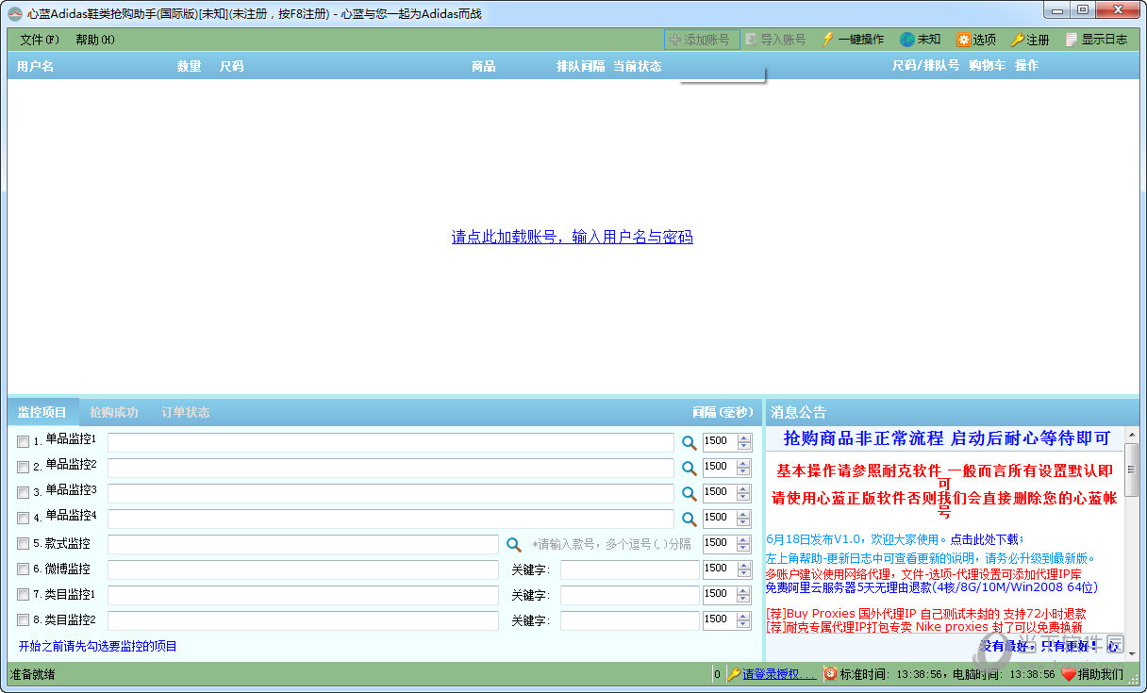Click the 显示日志 document icon
The width and height of the screenshot is (1147, 693).
[1072, 40]
